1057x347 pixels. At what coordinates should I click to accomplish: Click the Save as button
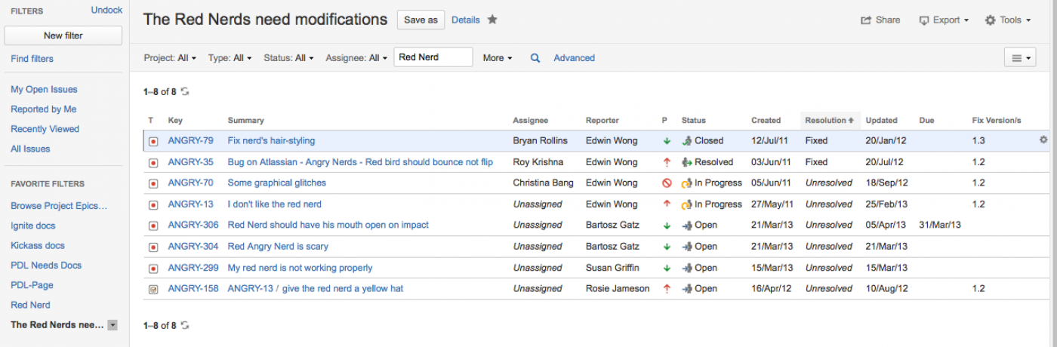(421, 20)
